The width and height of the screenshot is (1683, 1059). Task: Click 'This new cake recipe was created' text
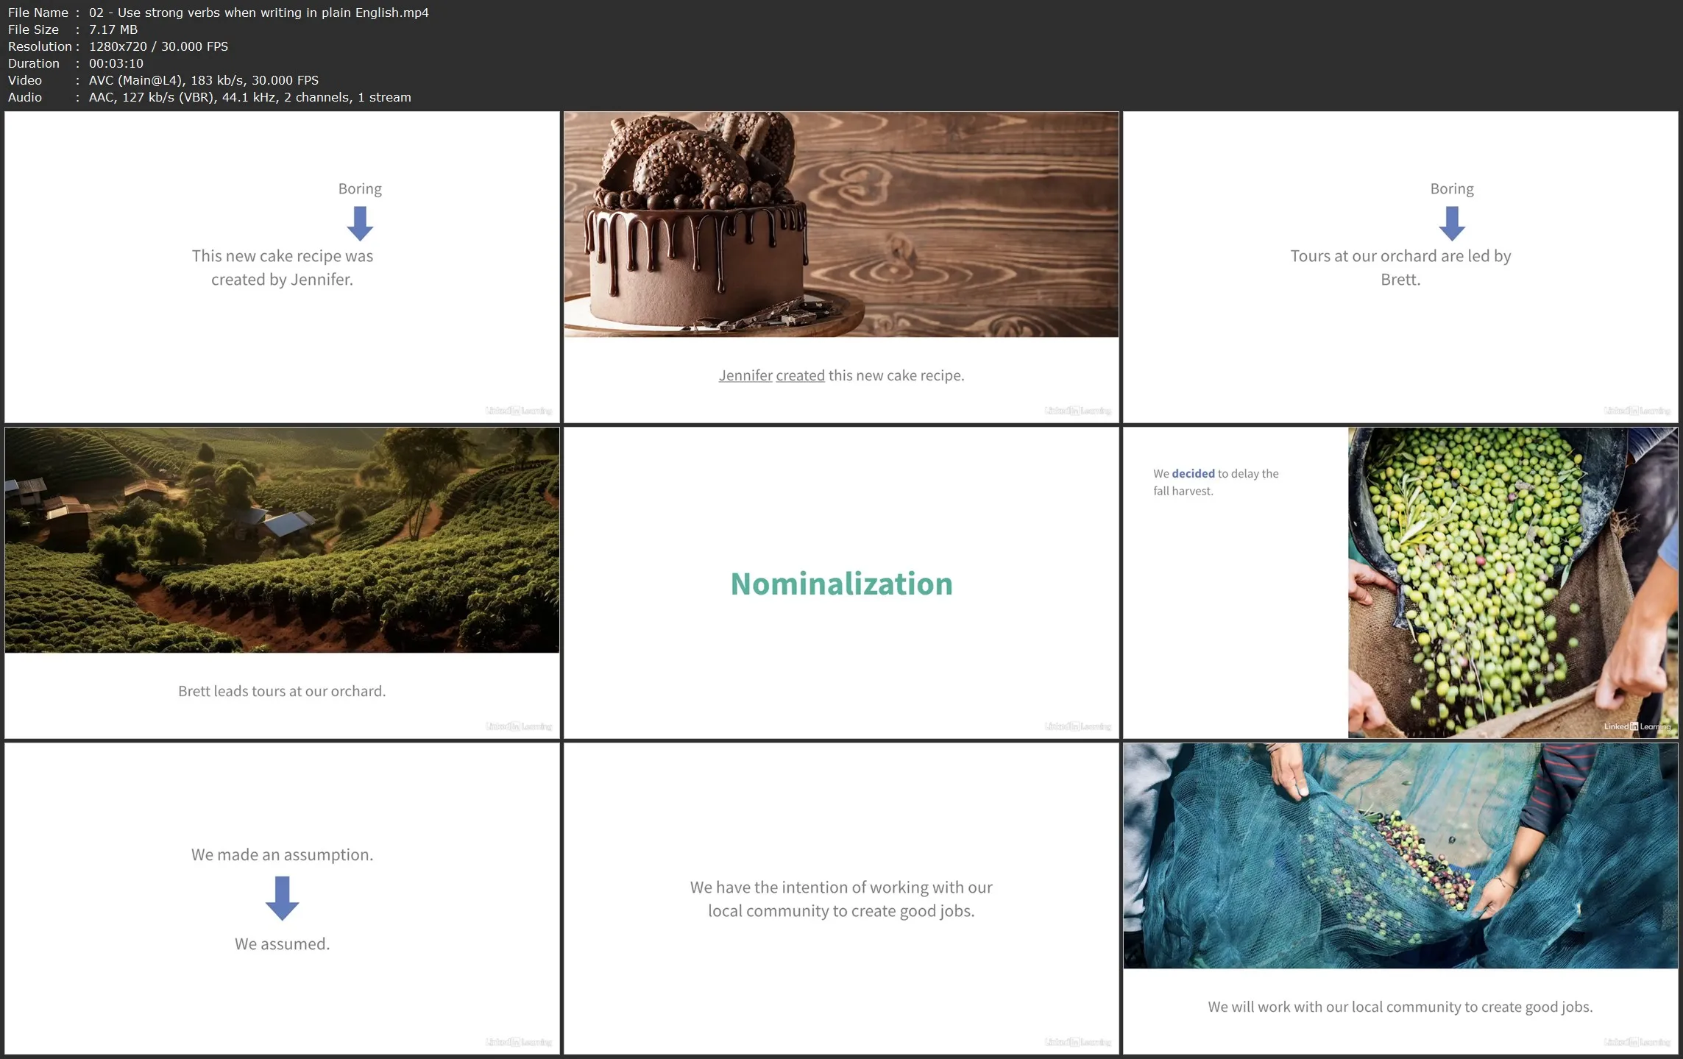[282, 268]
